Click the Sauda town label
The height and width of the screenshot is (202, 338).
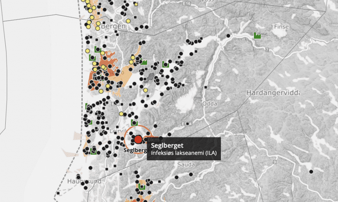tap(186, 165)
